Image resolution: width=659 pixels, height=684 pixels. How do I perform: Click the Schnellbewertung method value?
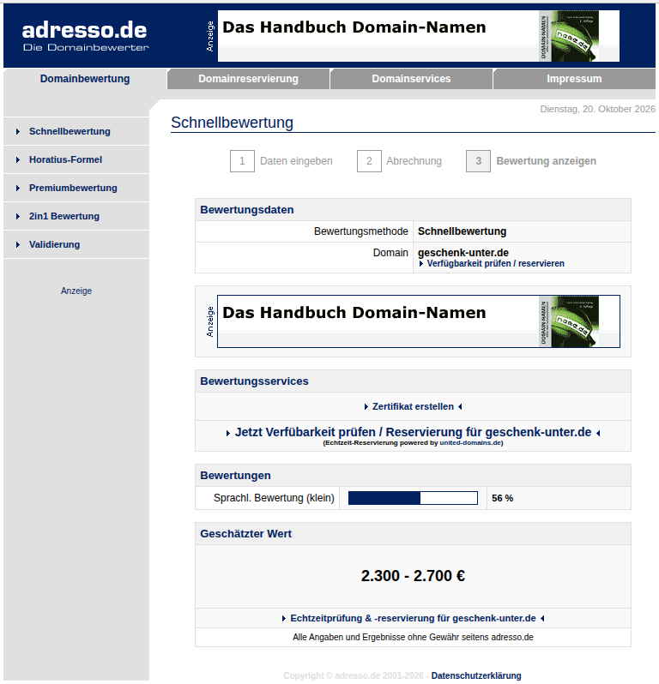(462, 231)
